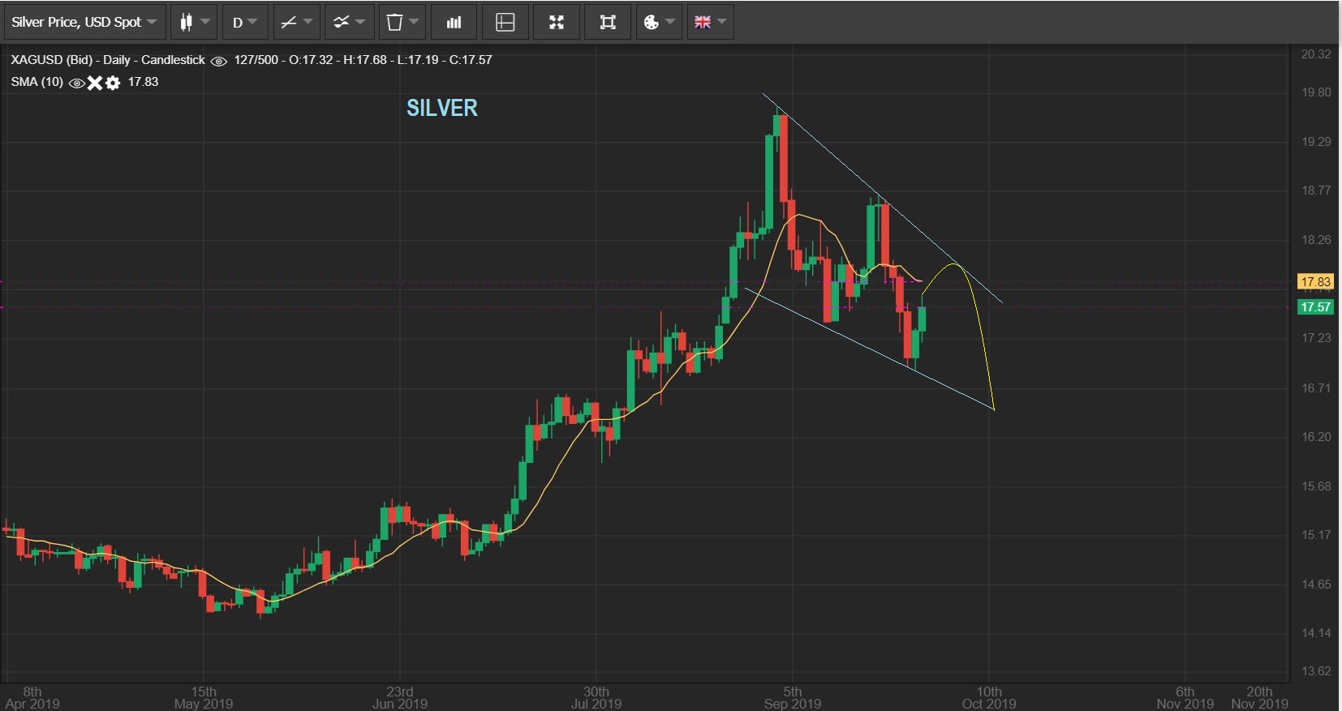This screenshot has height=711, width=1342.
Task: Click the 13.62 price axis label
Action: pos(1316,671)
